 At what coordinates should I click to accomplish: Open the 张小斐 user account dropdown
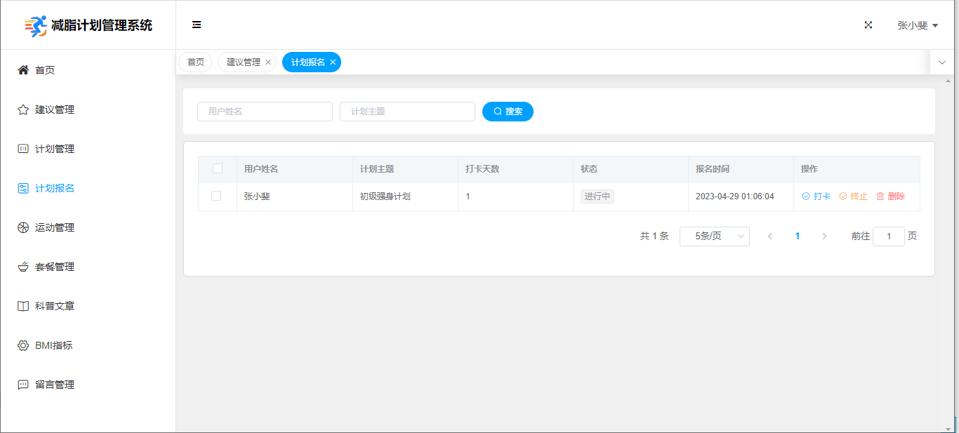[918, 25]
